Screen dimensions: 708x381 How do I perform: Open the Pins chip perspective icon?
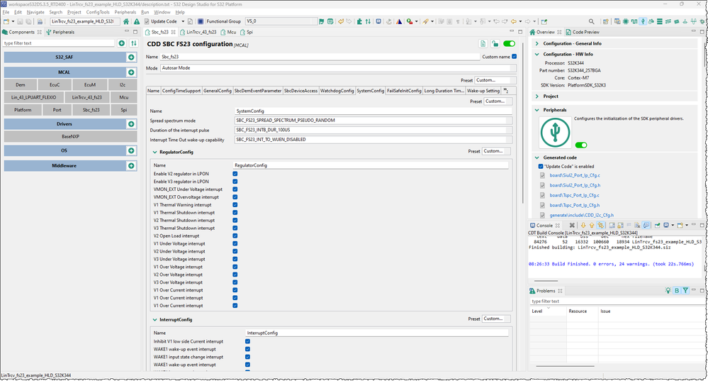pyautogui.click(x=625, y=21)
